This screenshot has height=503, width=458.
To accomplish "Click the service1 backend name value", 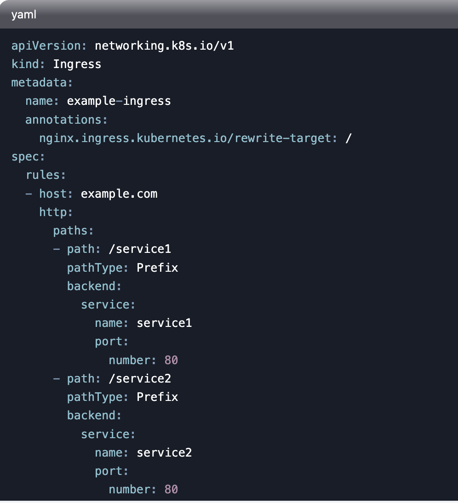I will pyautogui.click(x=164, y=323).
